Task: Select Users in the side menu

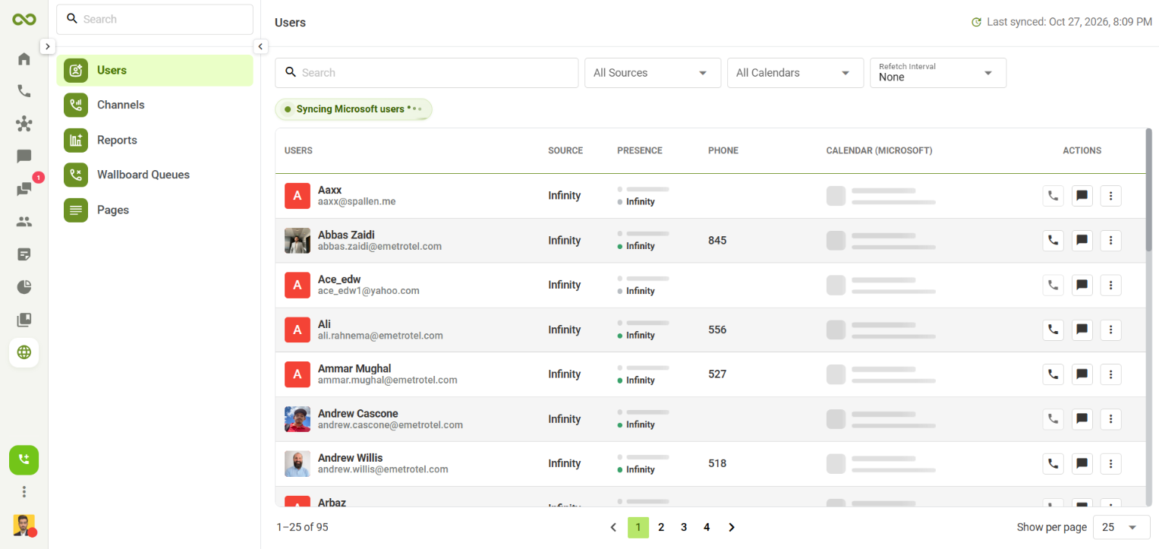Action: 155,71
